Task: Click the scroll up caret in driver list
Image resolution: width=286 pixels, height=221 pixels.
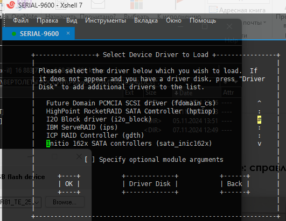Action: 259,102
